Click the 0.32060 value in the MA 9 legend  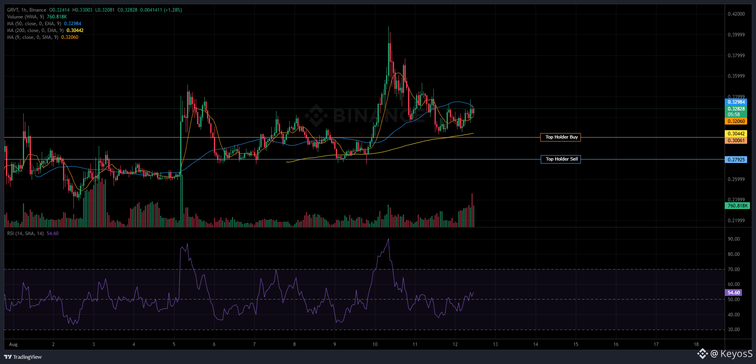[x=70, y=37]
